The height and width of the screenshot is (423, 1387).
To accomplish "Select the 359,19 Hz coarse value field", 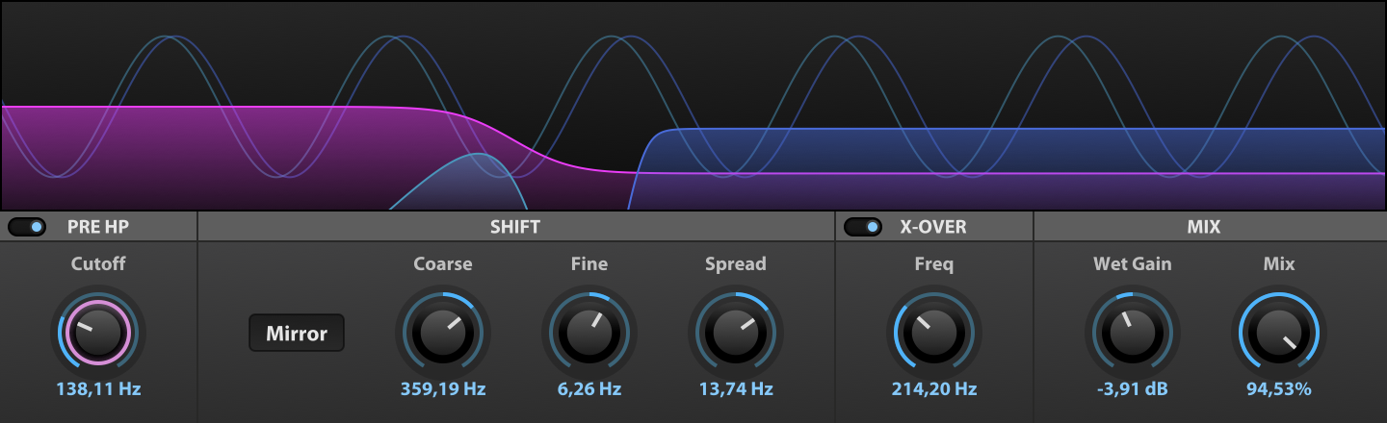I will 443,389.
